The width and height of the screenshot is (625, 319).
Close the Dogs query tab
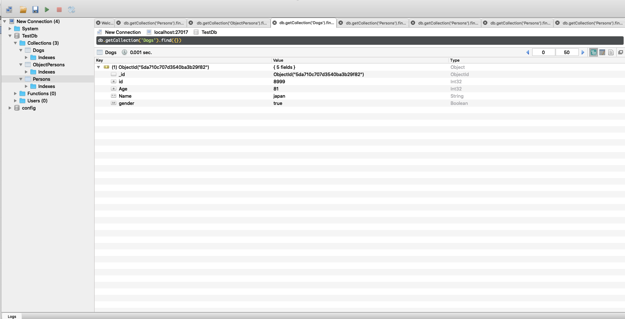click(x=275, y=23)
